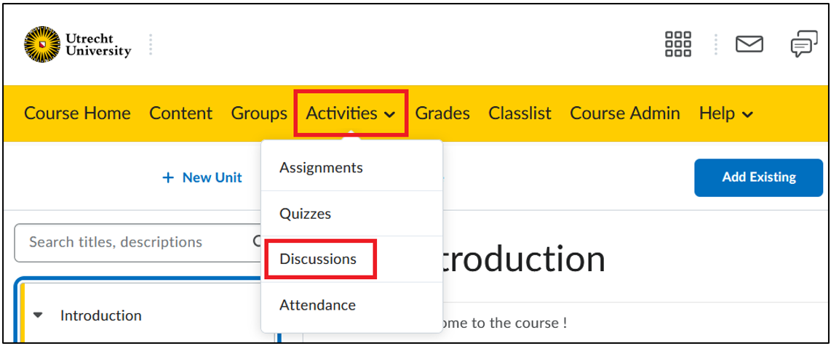Open the Grades navigation link

point(442,113)
